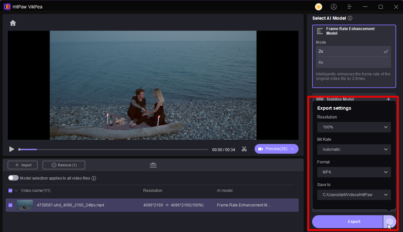Click the playhead handle on timeline

(19, 150)
